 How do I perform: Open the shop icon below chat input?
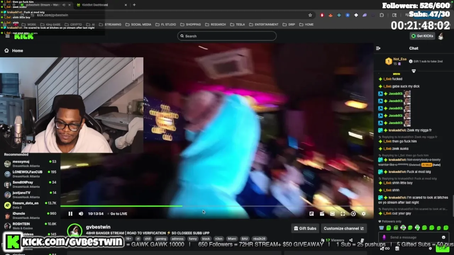(x=397, y=249)
